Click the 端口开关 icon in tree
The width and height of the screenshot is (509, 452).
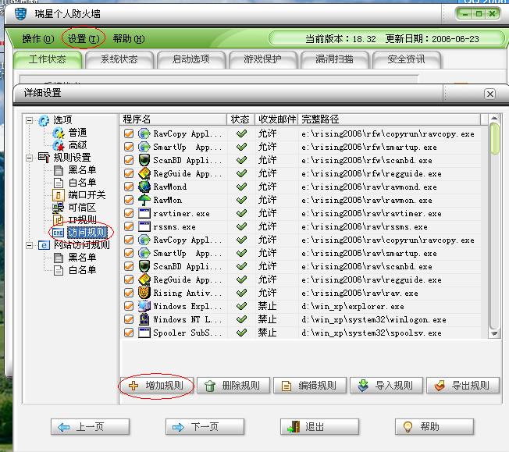click(59, 195)
